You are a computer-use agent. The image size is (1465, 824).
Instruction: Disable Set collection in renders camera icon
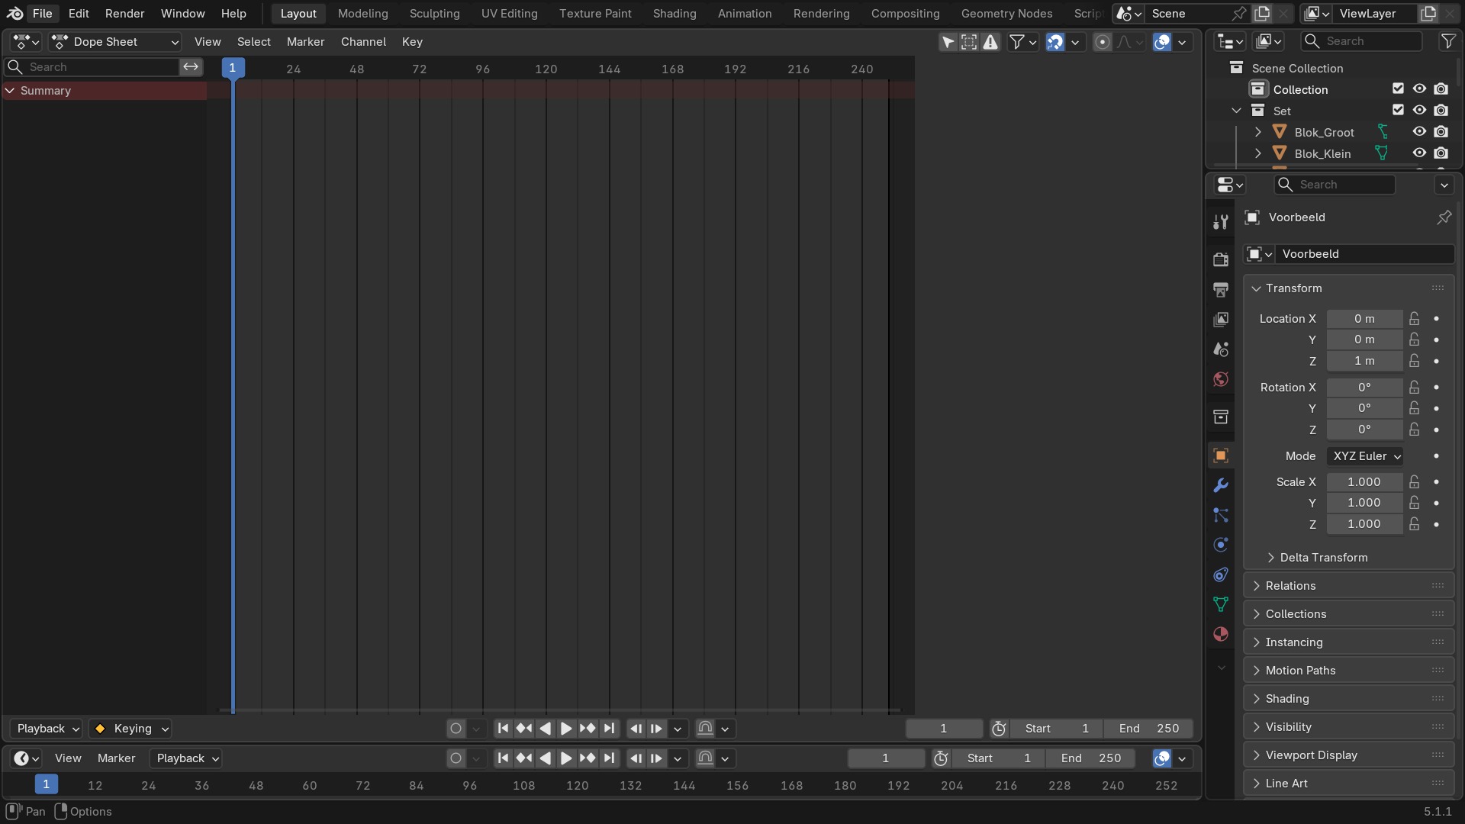1441,111
